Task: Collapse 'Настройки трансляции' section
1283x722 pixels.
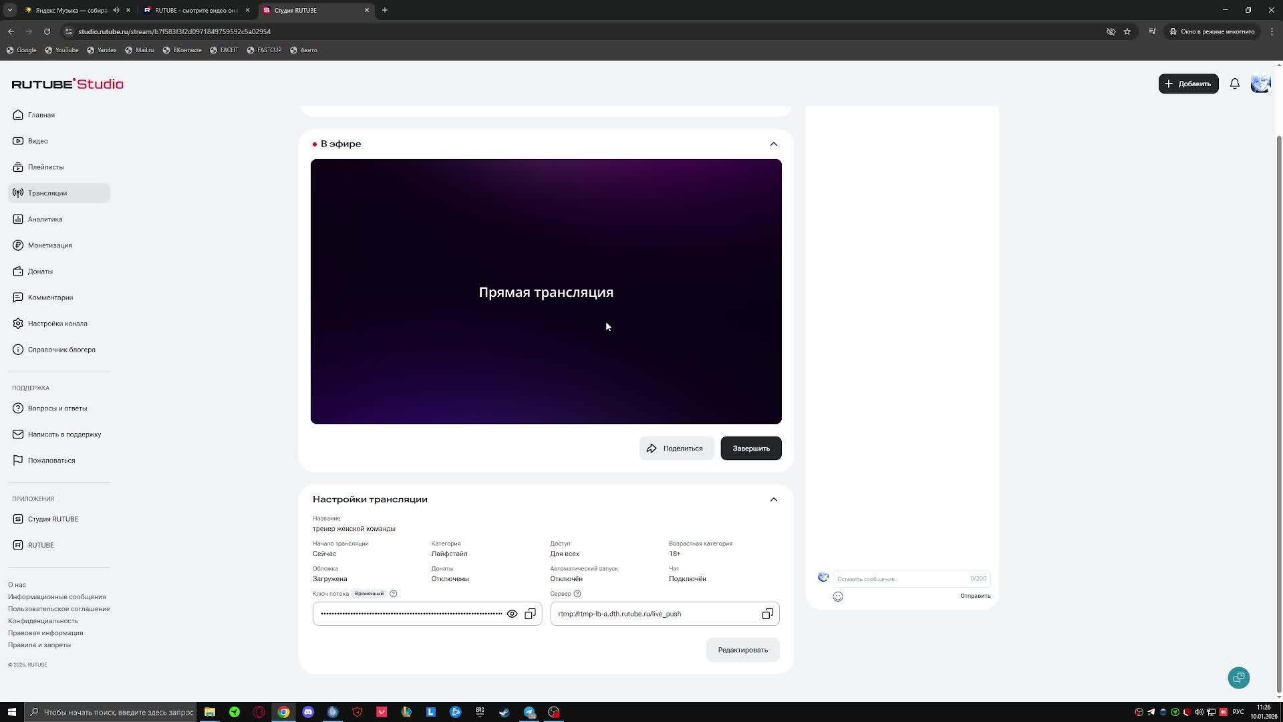Action: point(773,499)
